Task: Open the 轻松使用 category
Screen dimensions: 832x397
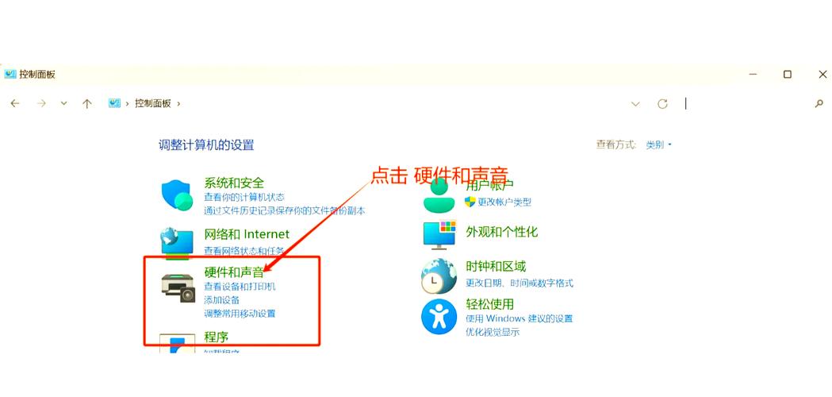Action: (489, 305)
